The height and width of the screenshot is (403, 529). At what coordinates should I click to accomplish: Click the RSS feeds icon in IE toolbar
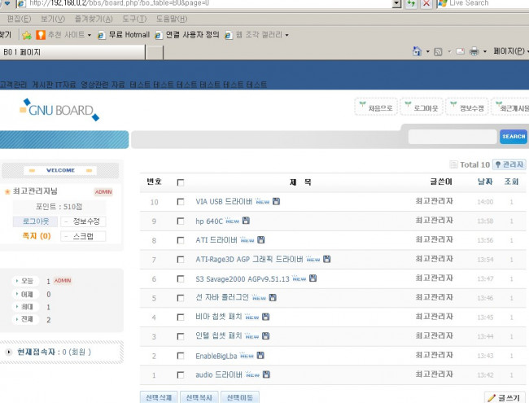pos(439,52)
